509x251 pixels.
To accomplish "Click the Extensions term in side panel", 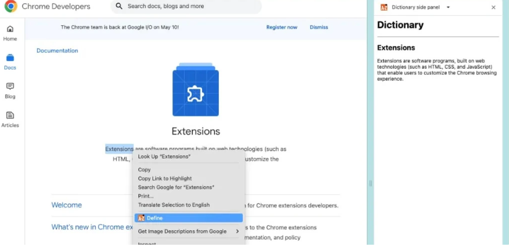I will click(396, 48).
